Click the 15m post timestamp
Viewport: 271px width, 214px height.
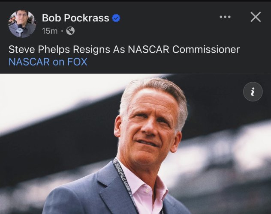point(49,31)
